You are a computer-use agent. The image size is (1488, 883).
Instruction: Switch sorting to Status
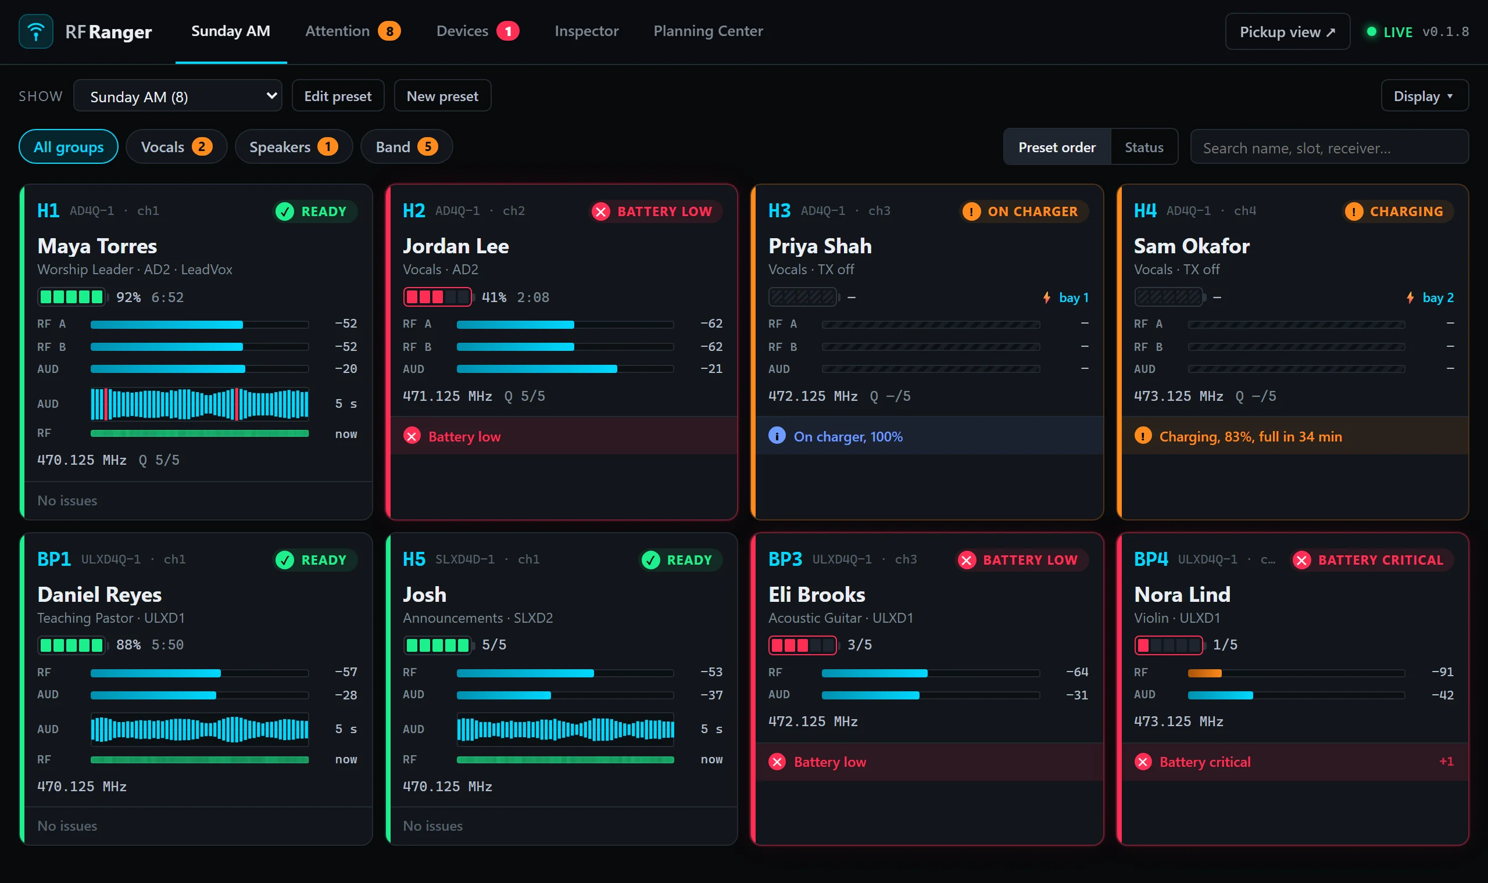[1143, 148]
